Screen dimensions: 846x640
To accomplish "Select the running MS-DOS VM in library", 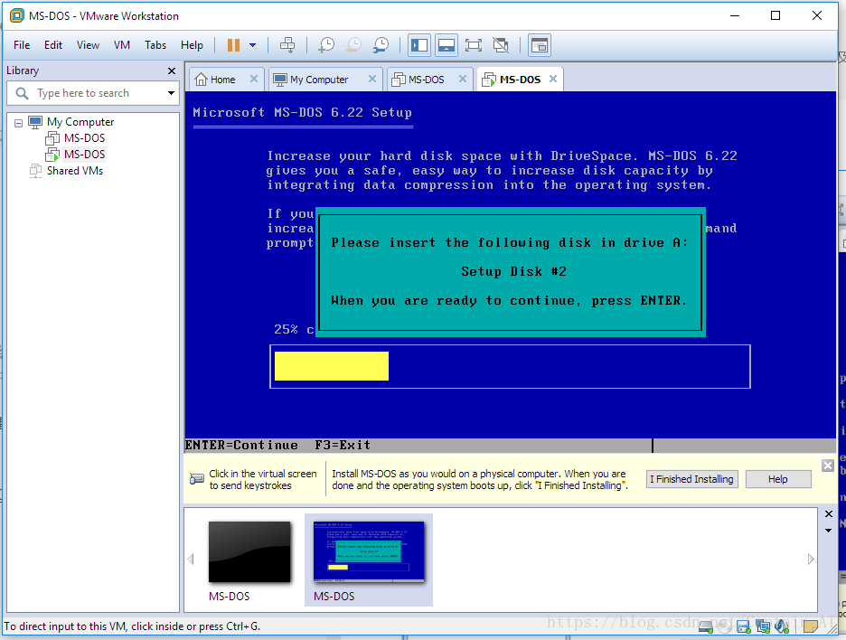I will tap(84, 155).
